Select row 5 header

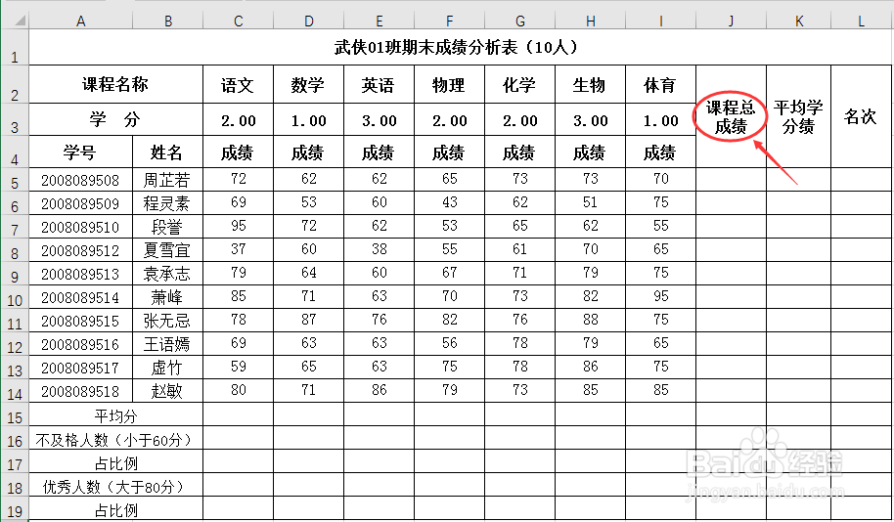coord(15,180)
